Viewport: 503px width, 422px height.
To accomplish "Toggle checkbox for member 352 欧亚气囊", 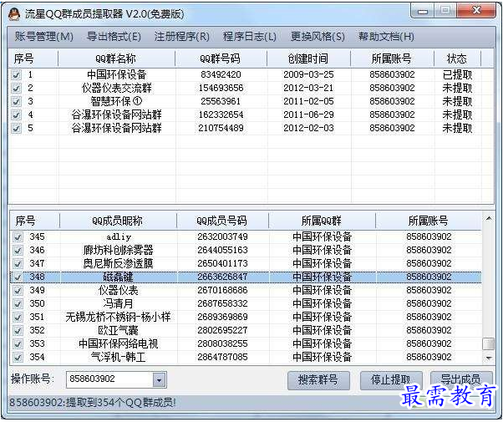I will point(18,331).
